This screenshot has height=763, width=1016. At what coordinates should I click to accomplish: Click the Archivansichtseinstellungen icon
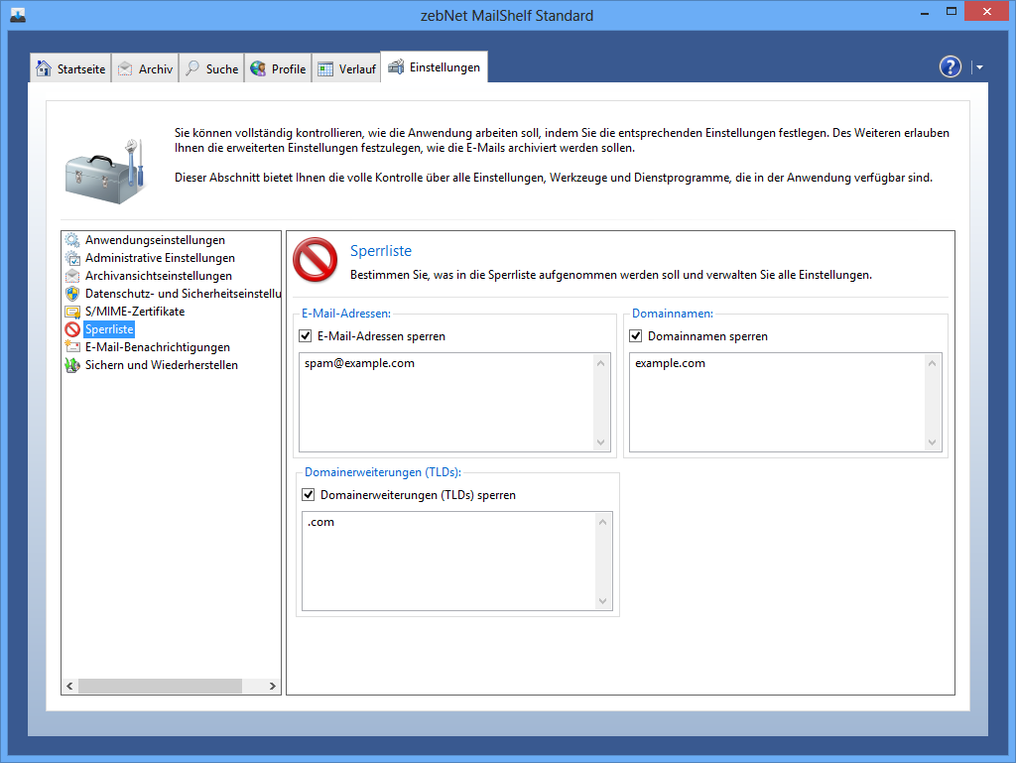pos(72,276)
